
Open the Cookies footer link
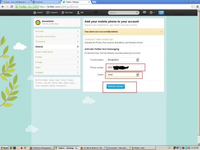point(39,83)
